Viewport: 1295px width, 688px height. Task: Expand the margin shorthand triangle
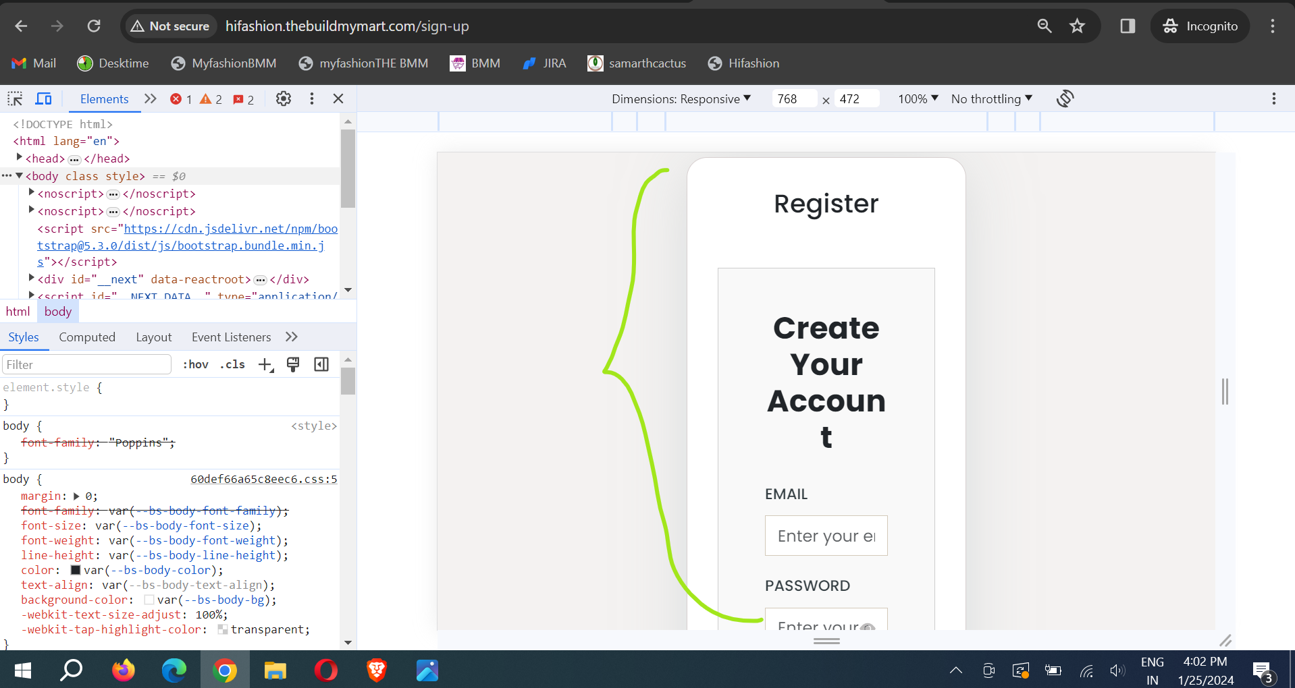tap(76, 496)
